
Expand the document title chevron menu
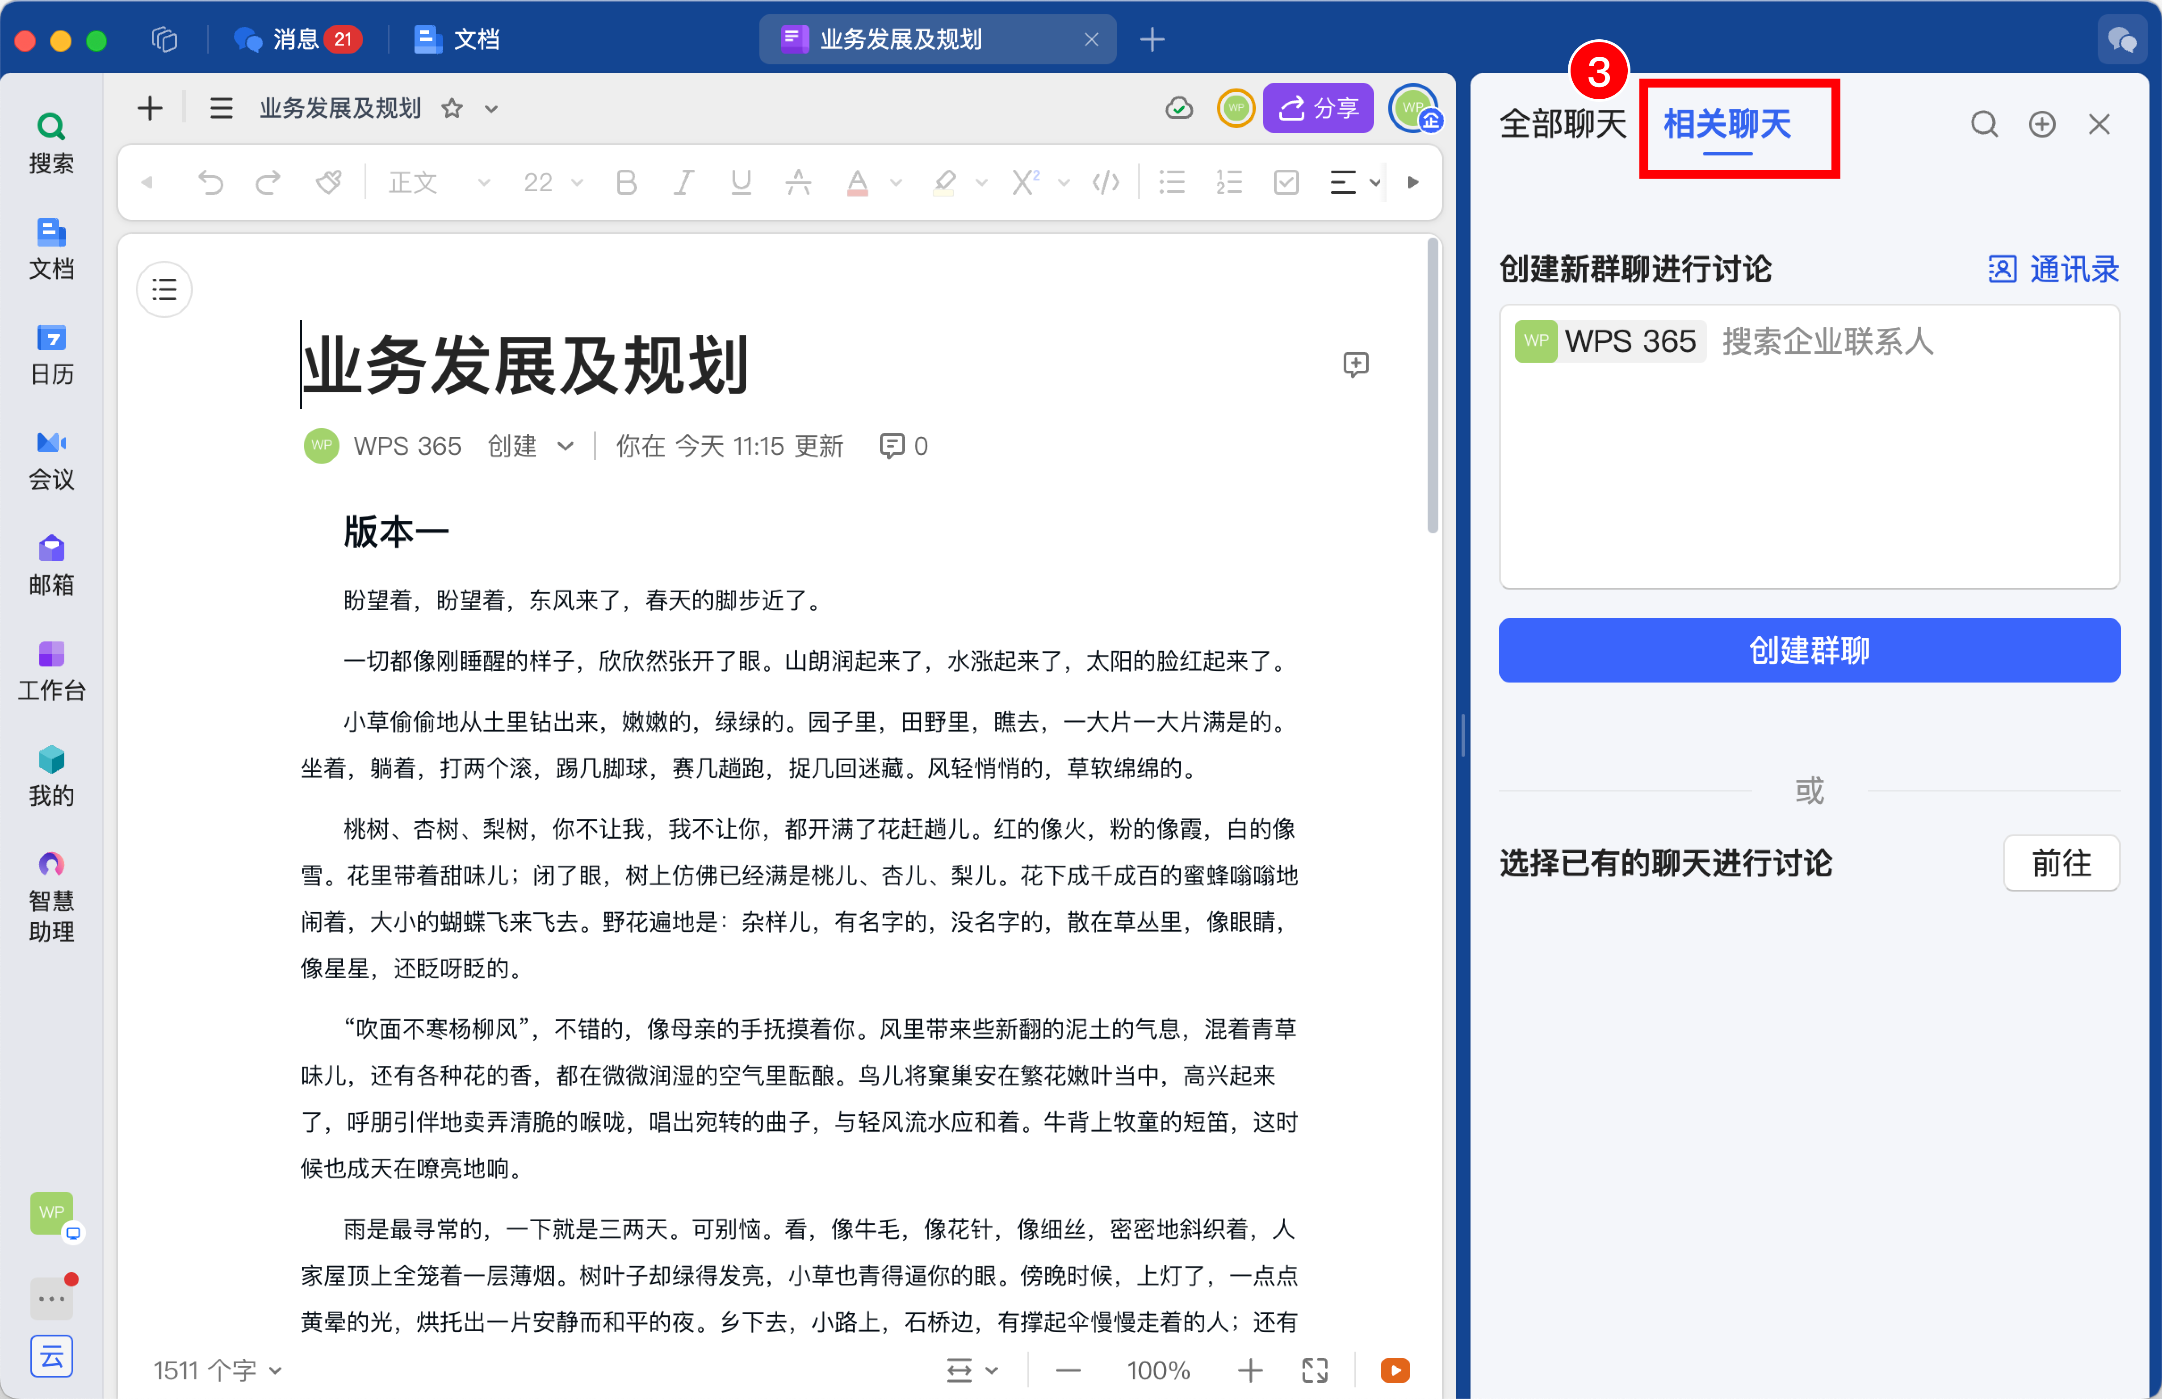coord(491,109)
